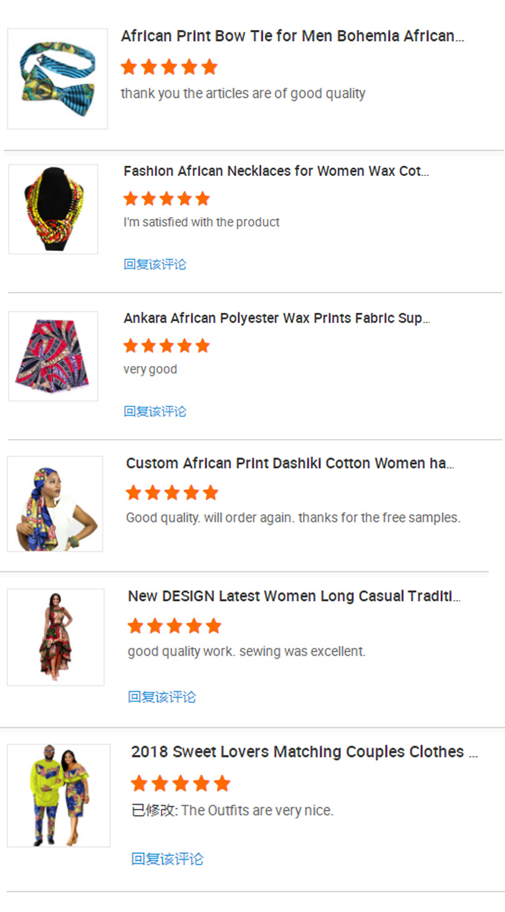Click the necklaces review star rating
The width and height of the screenshot is (505, 912).
166,199
